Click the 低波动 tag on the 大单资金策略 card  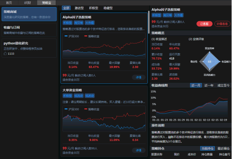tap(90, 96)
